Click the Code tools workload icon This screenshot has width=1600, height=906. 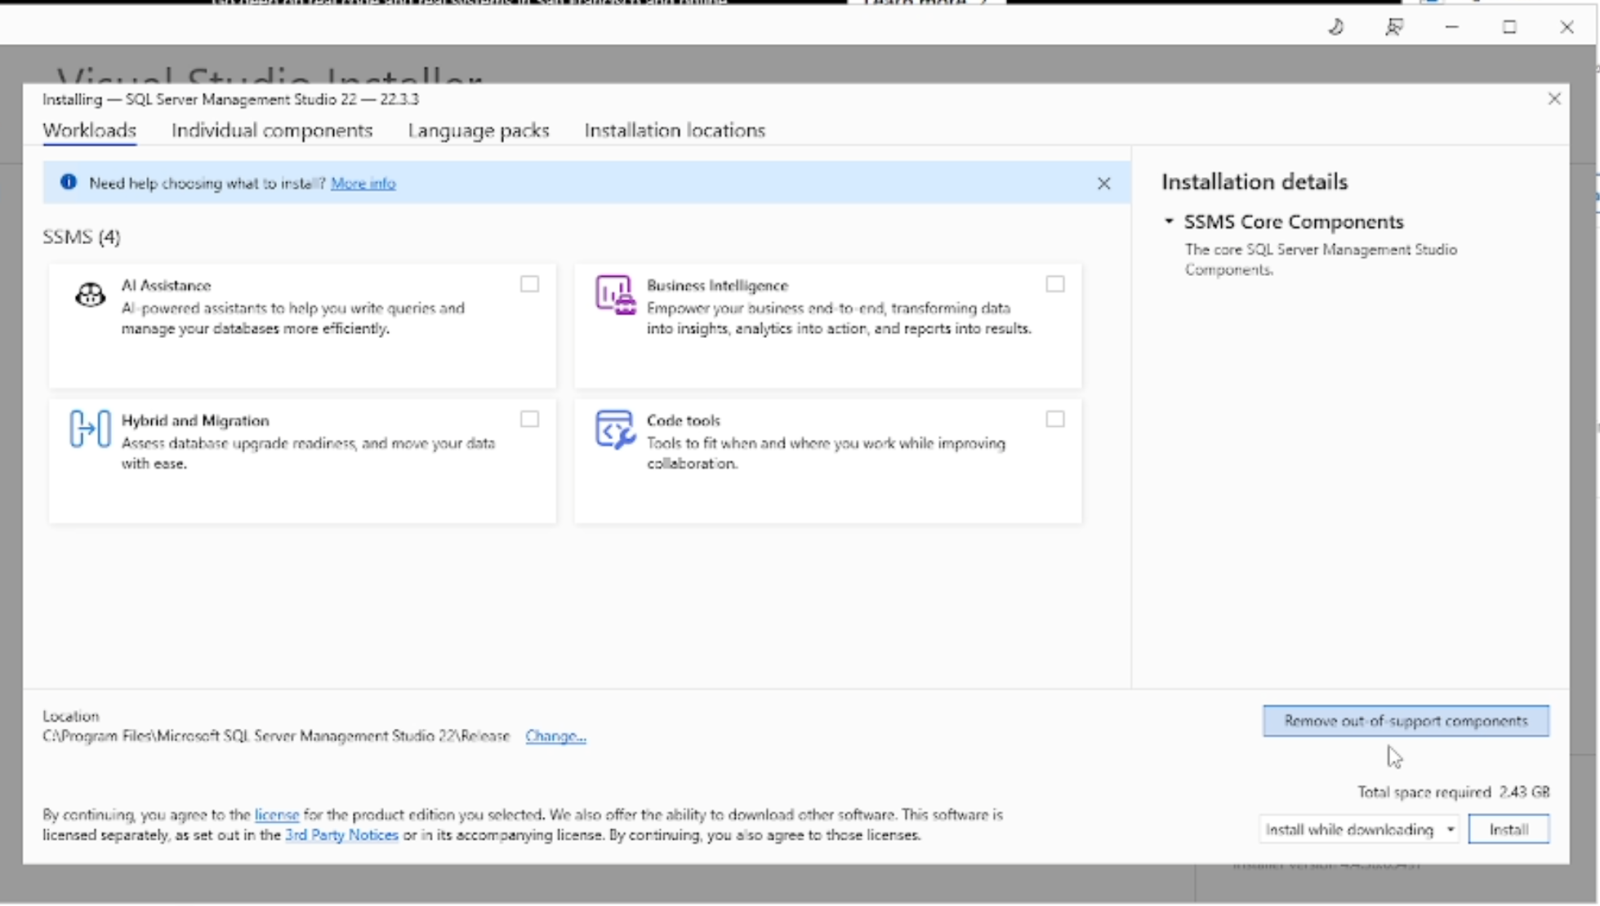614,429
